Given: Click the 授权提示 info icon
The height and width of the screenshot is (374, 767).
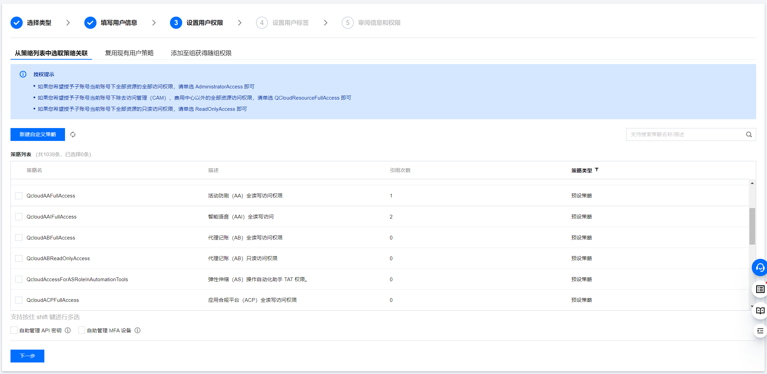Looking at the screenshot, I should [23, 74].
